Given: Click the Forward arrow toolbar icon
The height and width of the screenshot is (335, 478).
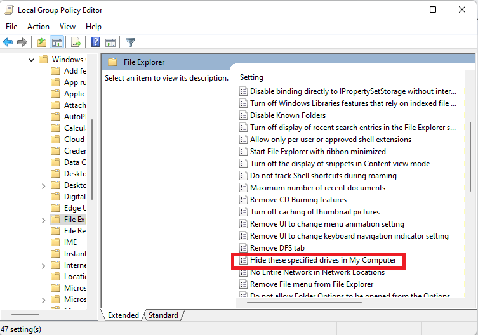Looking at the screenshot, I should pyautogui.click(x=22, y=42).
